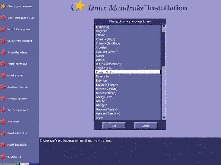This screenshot has width=221, height=165.
Task: Open the Create a bootdisk step label
Action: (x=17, y=133)
